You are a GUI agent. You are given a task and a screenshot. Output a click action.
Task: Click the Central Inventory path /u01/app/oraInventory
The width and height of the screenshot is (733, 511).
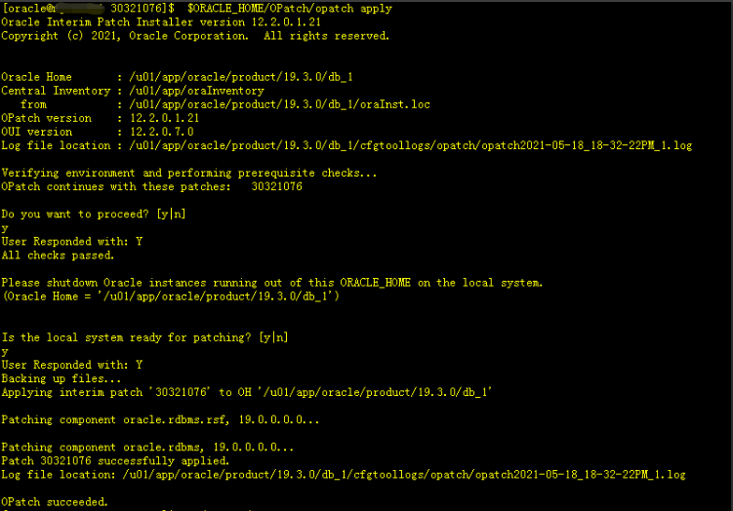tap(197, 91)
